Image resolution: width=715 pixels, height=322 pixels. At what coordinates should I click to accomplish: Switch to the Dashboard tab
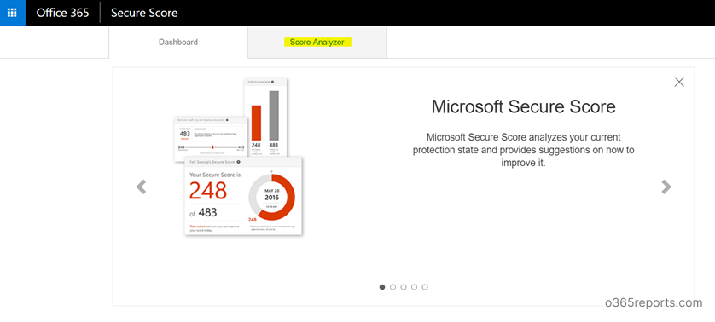pyautogui.click(x=178, y=43)
